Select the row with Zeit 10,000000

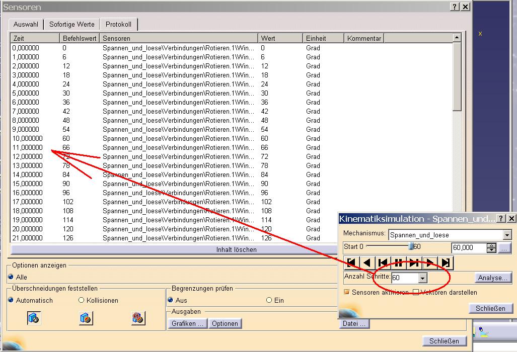point(232,139)
